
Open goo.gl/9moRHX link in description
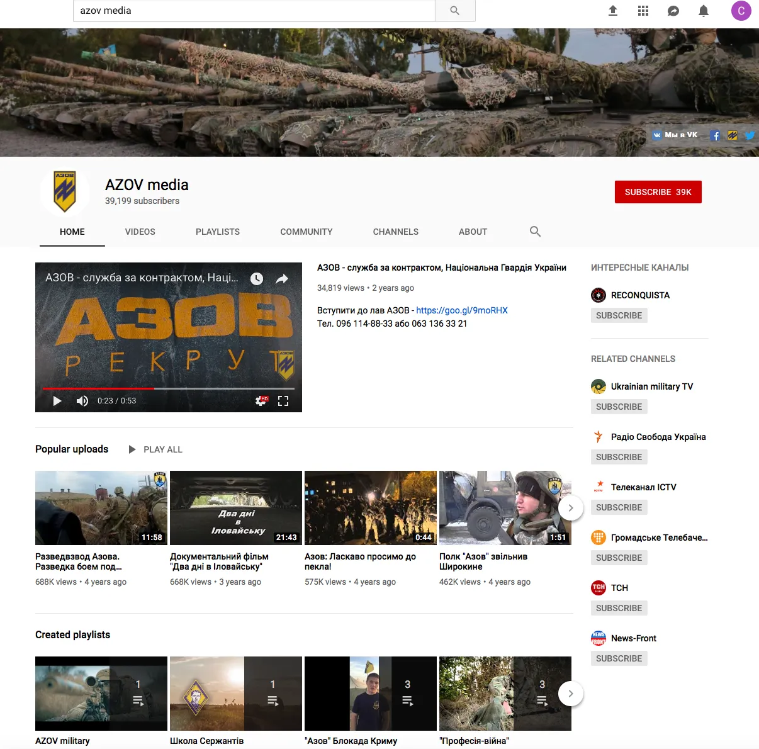pos(462,310)
